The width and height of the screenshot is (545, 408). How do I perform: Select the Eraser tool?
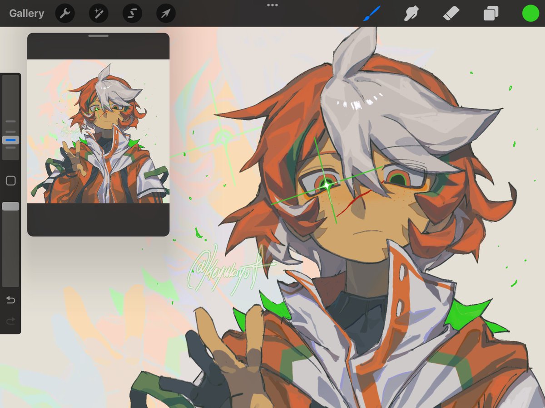click(451, 13)
